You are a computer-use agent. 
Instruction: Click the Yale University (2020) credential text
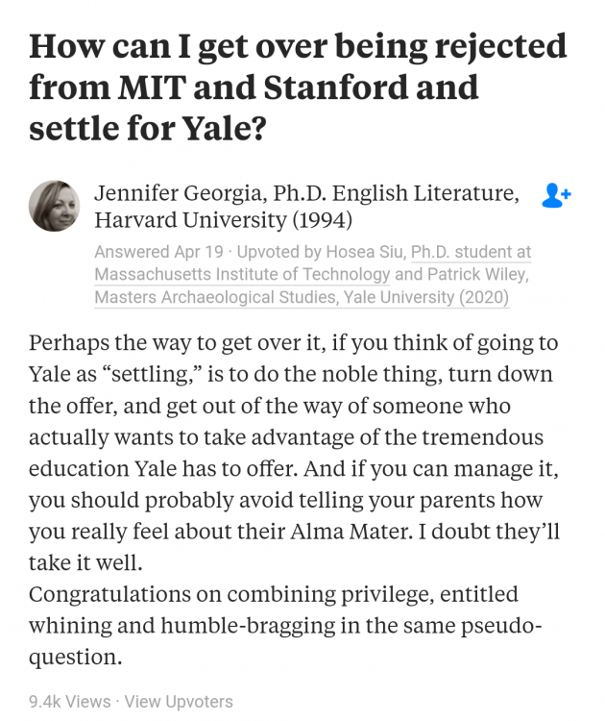click(x=426, y=297)
